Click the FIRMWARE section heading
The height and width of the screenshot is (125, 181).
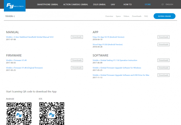coord(14,55)
